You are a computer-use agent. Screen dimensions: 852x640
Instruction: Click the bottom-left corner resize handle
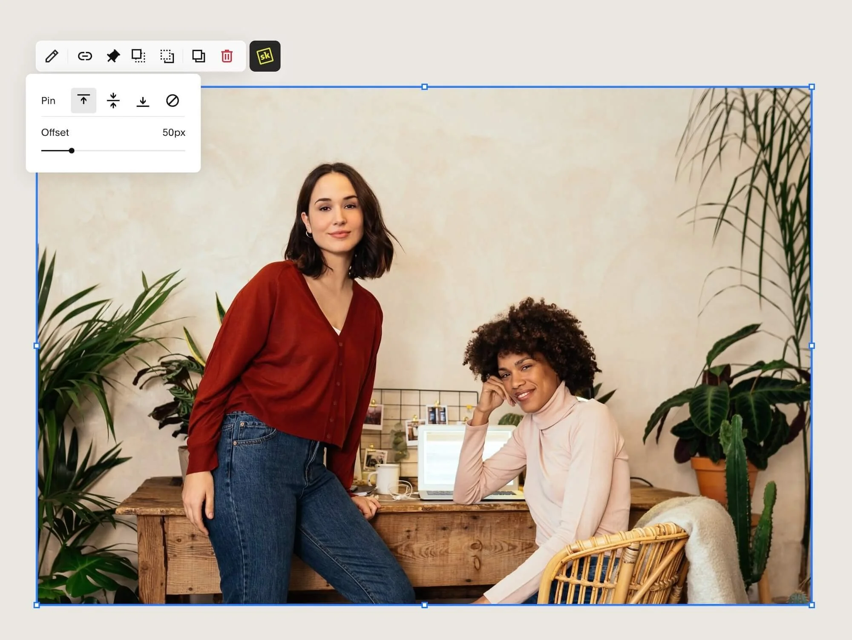click(x=37, y=605)
